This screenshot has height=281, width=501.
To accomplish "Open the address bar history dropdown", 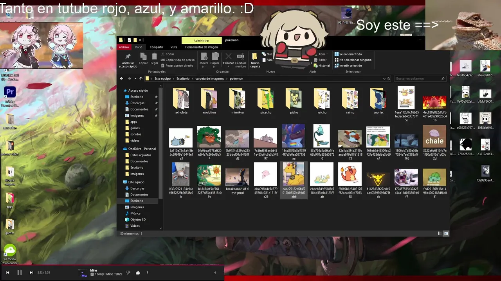I will (x=384, y=78).
